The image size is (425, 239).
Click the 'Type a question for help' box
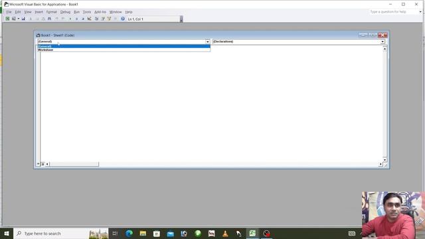click(394, 12)
